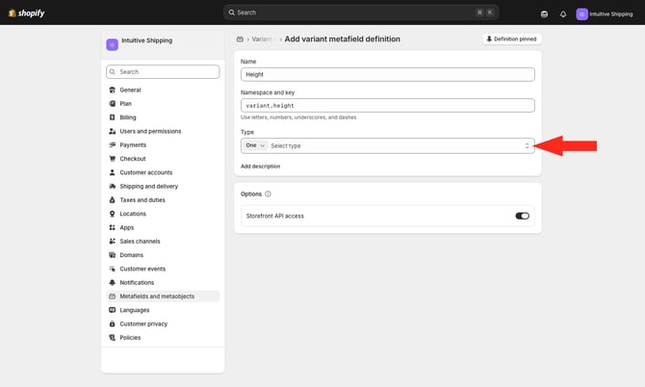This screenshot has width=645, height=387.
Task: Click the Policies icon in sidebar
Action: pos(112,338)
